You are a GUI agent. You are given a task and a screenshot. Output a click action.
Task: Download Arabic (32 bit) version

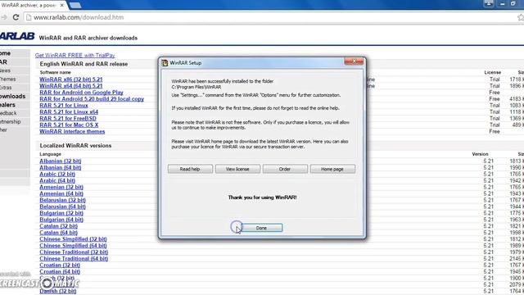(57, 174)
